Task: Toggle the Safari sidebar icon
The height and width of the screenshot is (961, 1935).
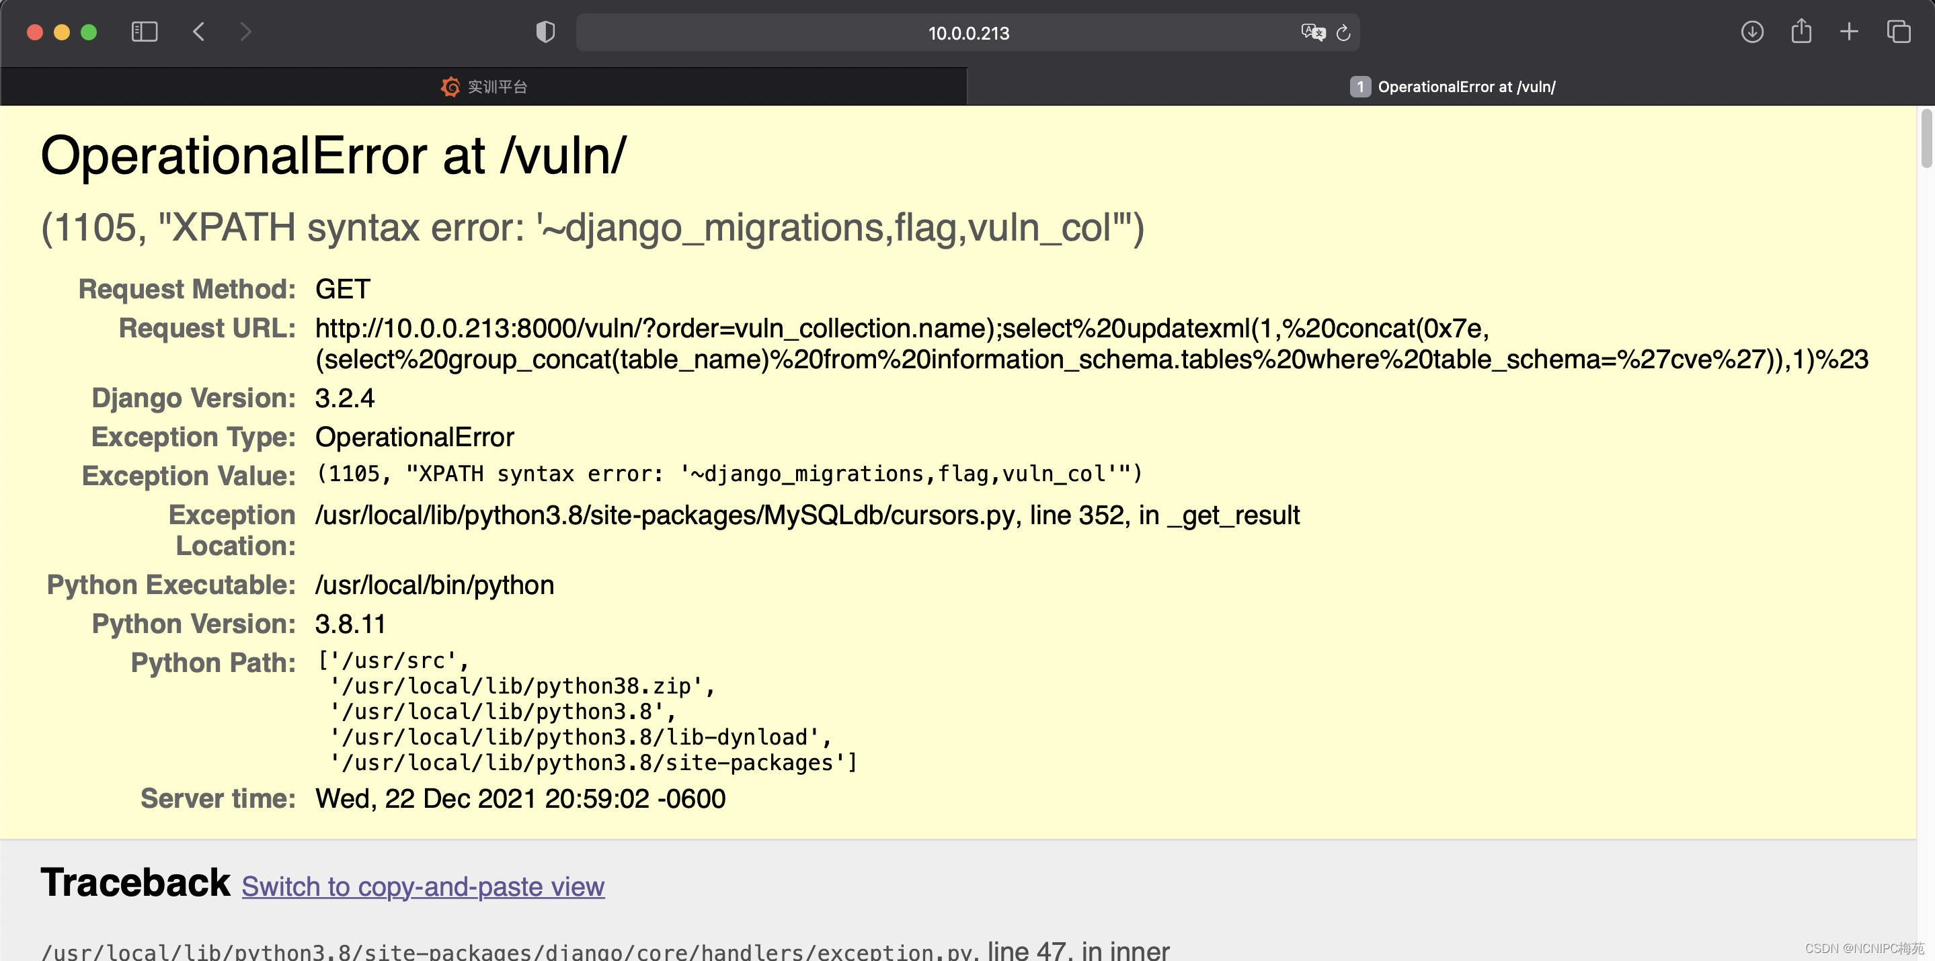Action: tap(145, 32)
